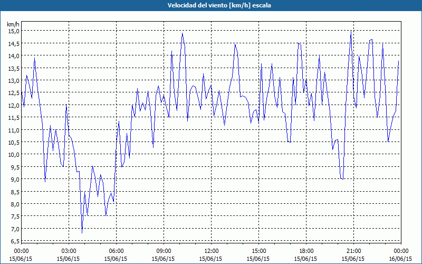The height and width of the screenshot is (264, 422).
Task: Select the 10,5 y-axis value
Action: coord(14,142)
